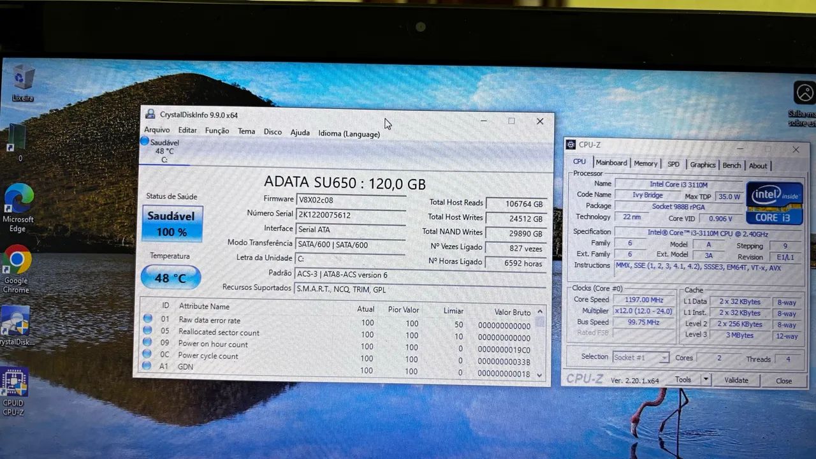
Task: Open the Arquivo menu in CrystalDiskInfo
Action: (x=157, y=130)
